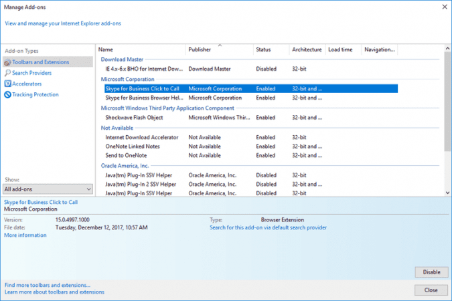The width and height of the screenshot is (452, 301).
Task: Sort by the Architecture column header
Action: click(307, 49)
